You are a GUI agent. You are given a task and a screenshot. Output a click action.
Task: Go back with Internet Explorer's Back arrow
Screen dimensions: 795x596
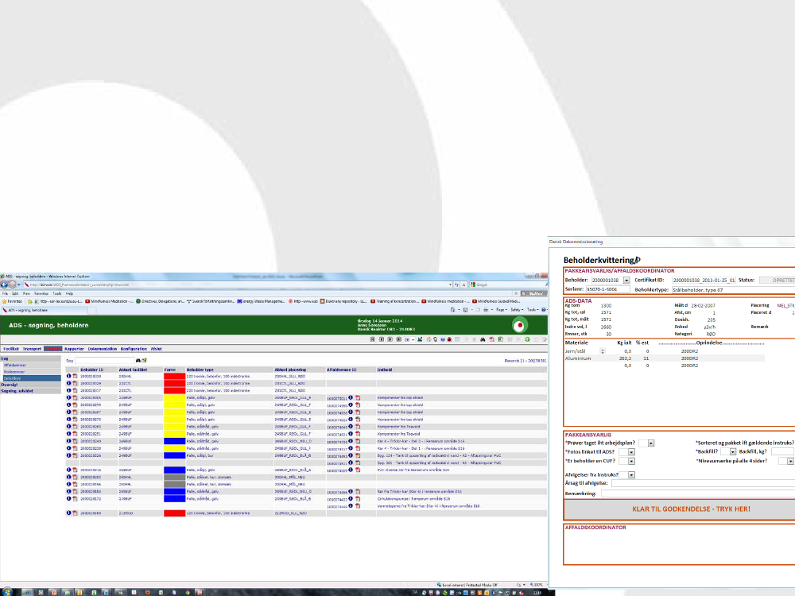click(4, 284)
